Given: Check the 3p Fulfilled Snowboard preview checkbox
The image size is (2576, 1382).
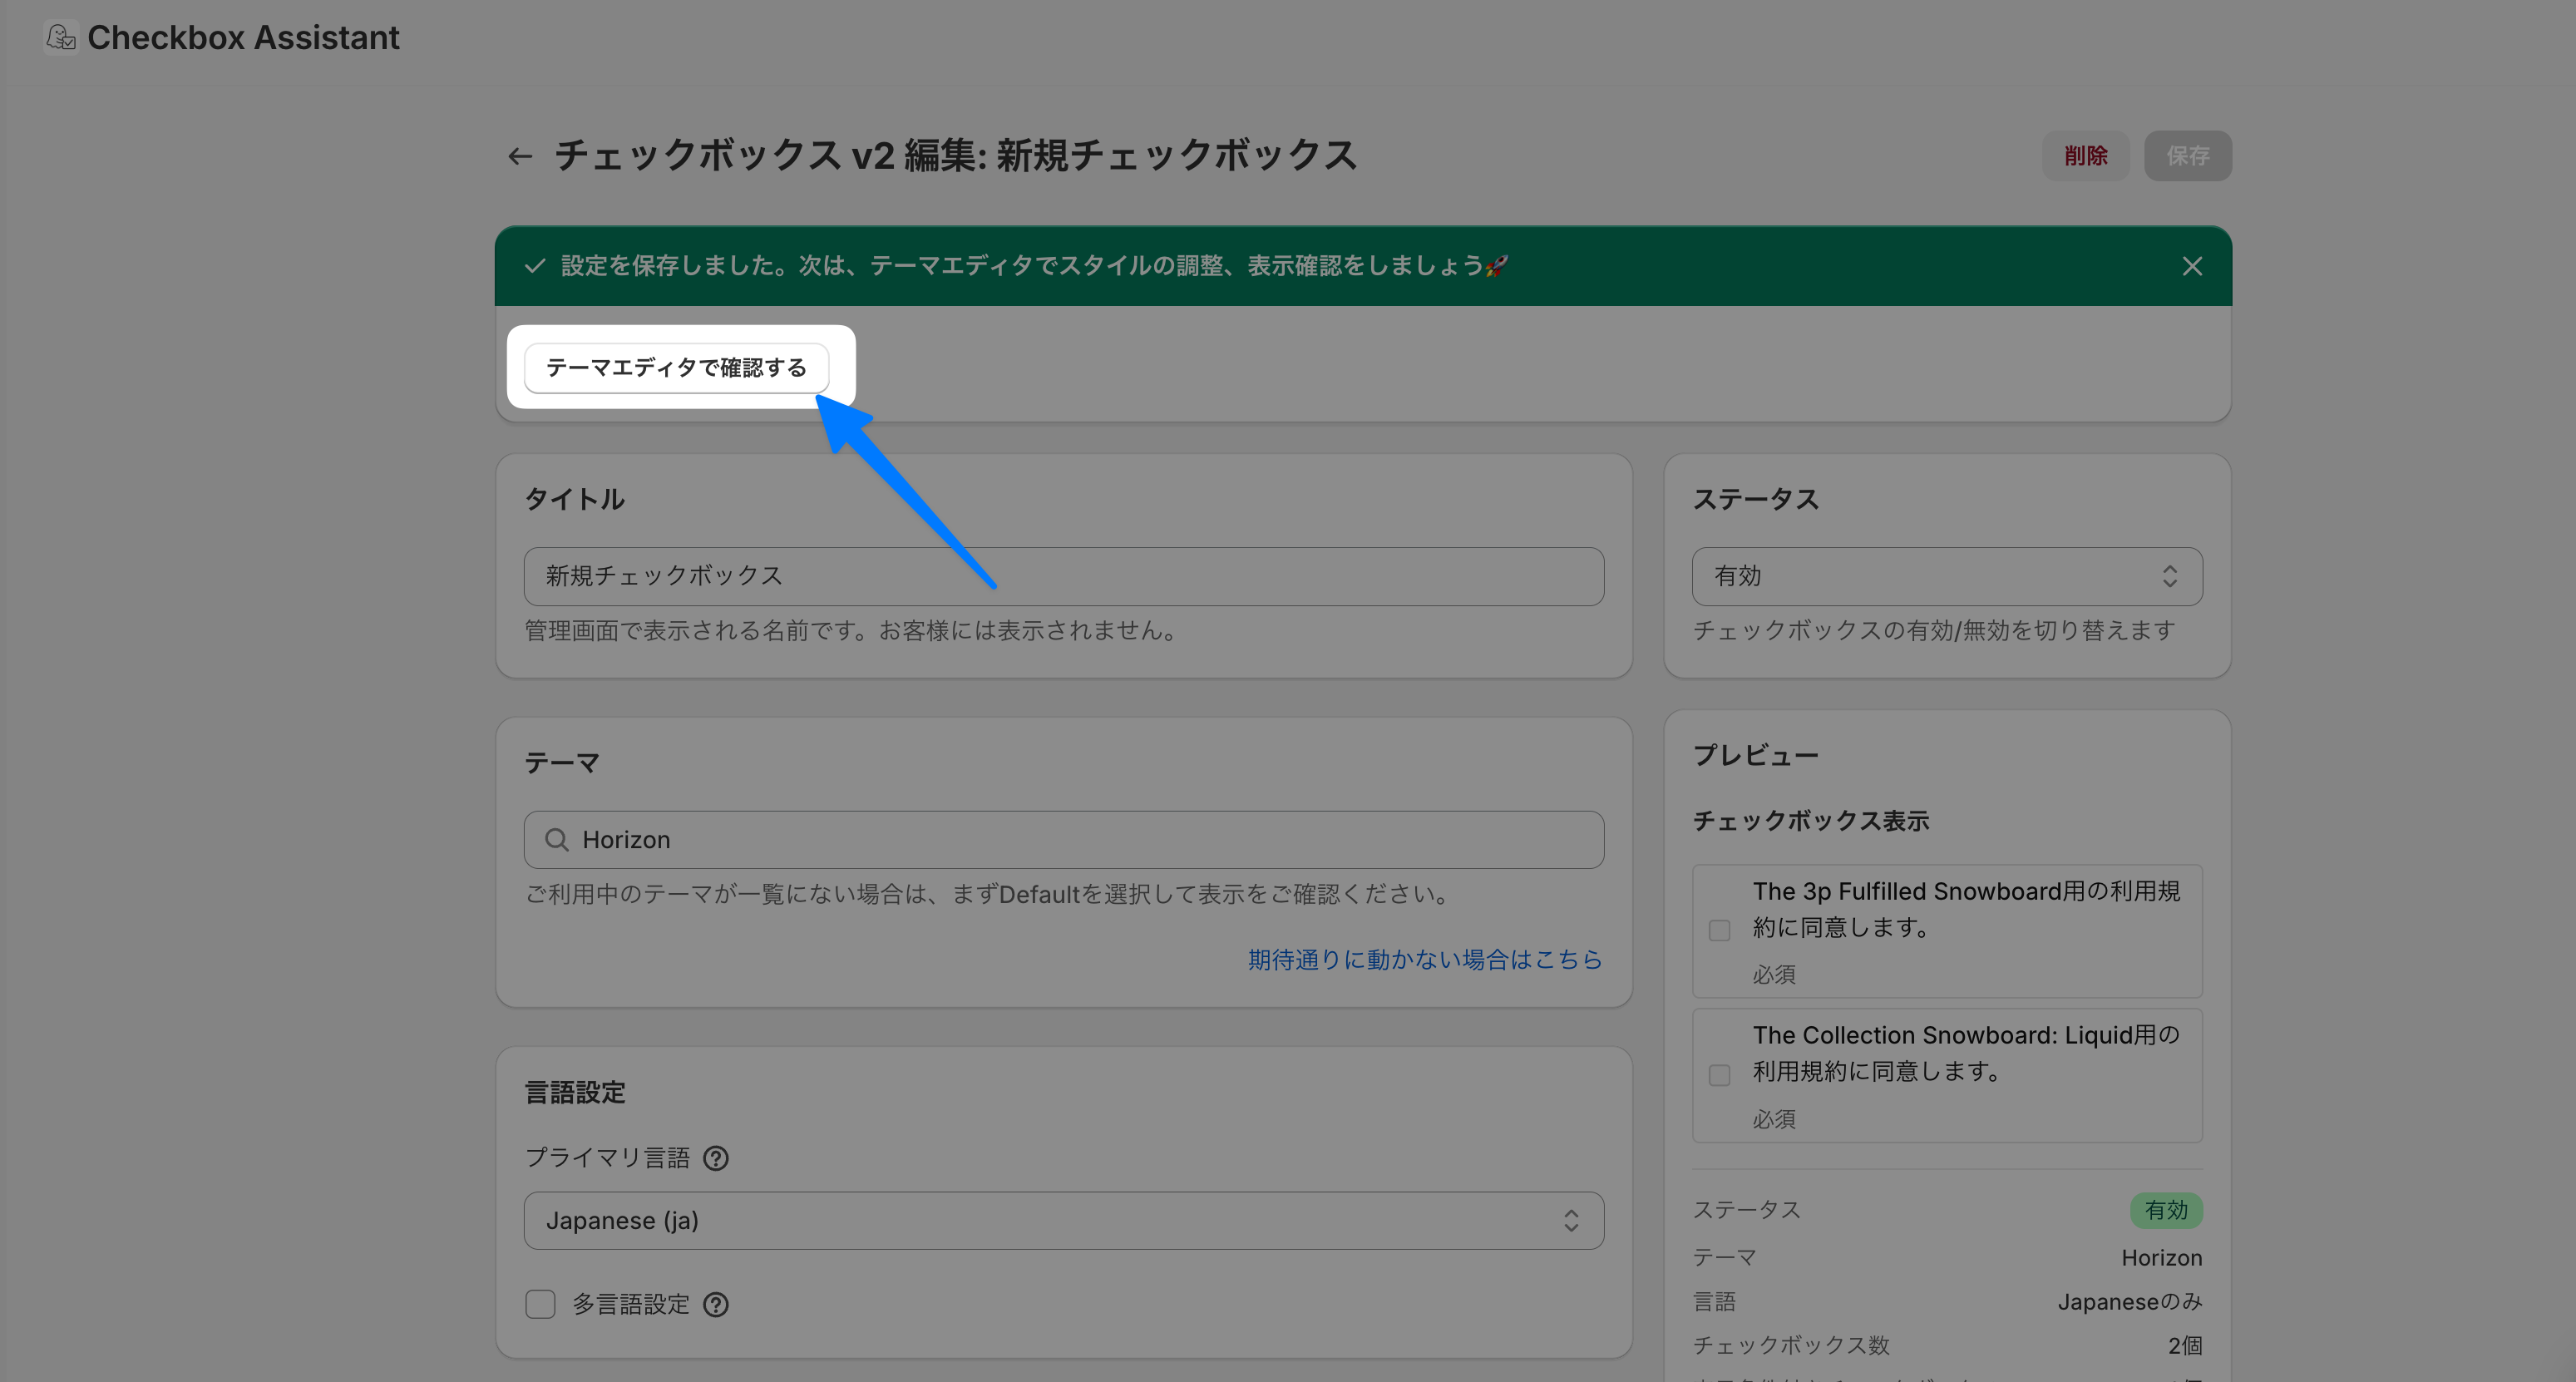Looking at the screenshot, I should [x=1720, y=931].
